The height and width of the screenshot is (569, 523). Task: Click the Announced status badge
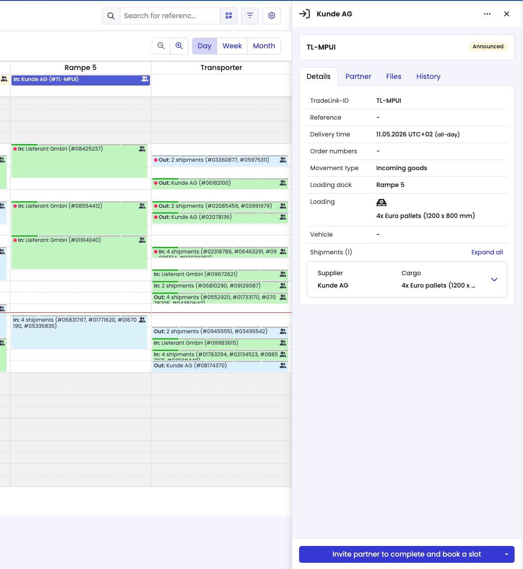click(488, 47)
